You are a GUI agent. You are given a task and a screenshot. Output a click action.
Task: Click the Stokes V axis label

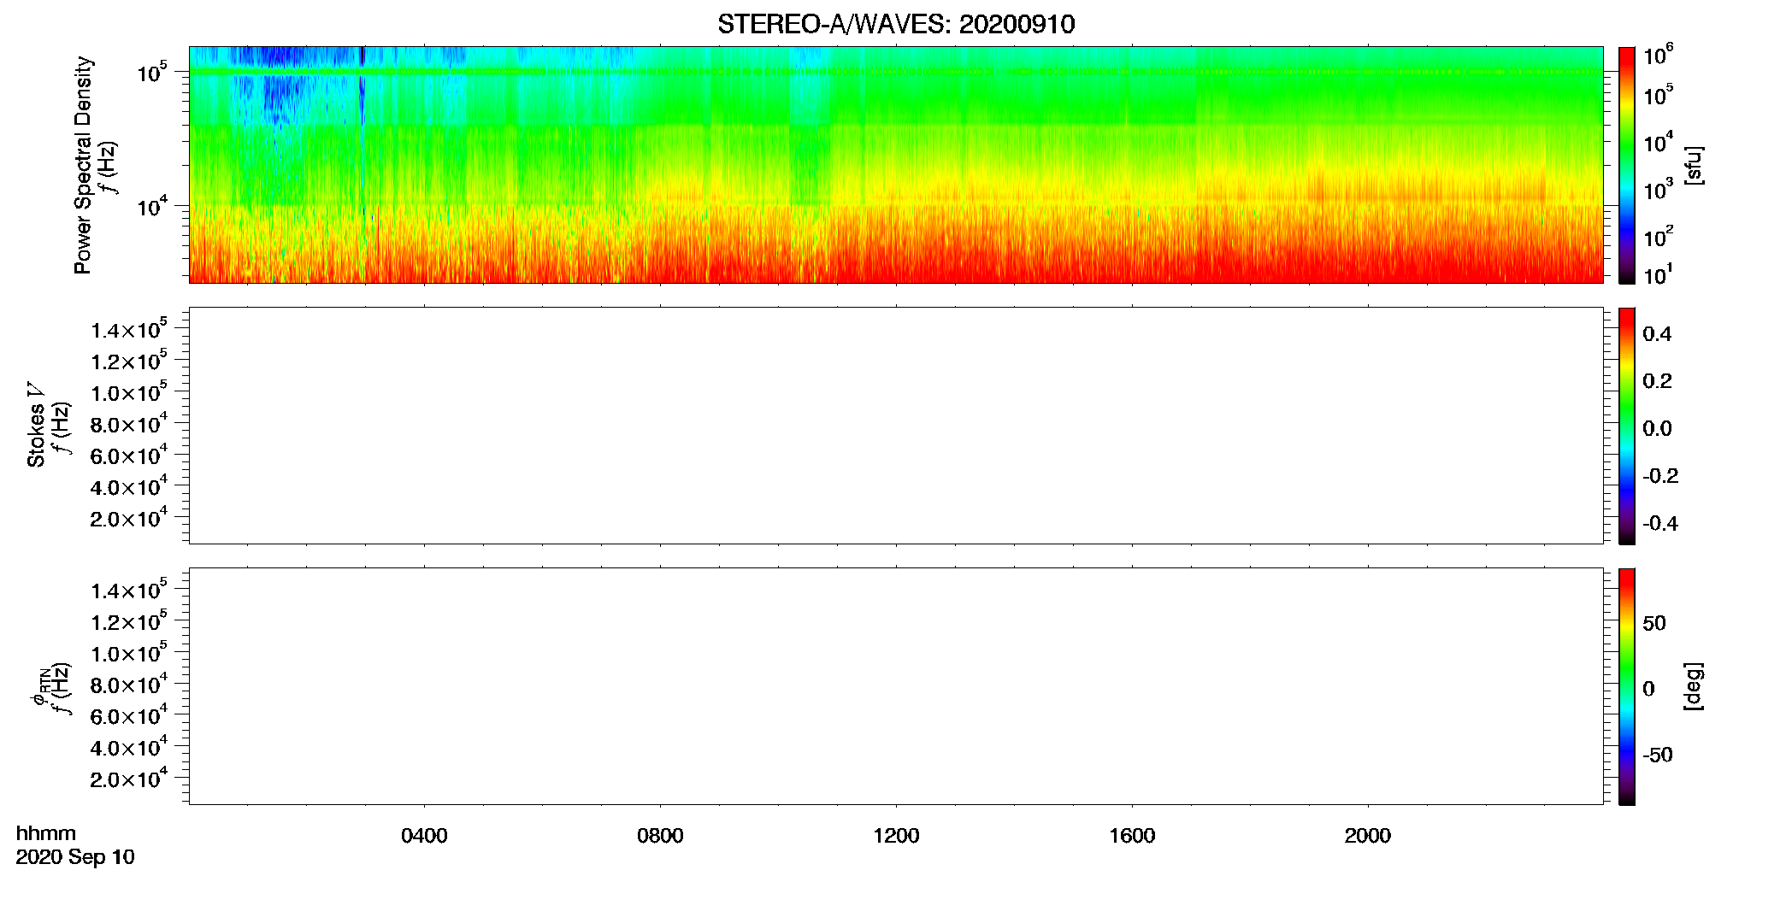click(36, 425)
